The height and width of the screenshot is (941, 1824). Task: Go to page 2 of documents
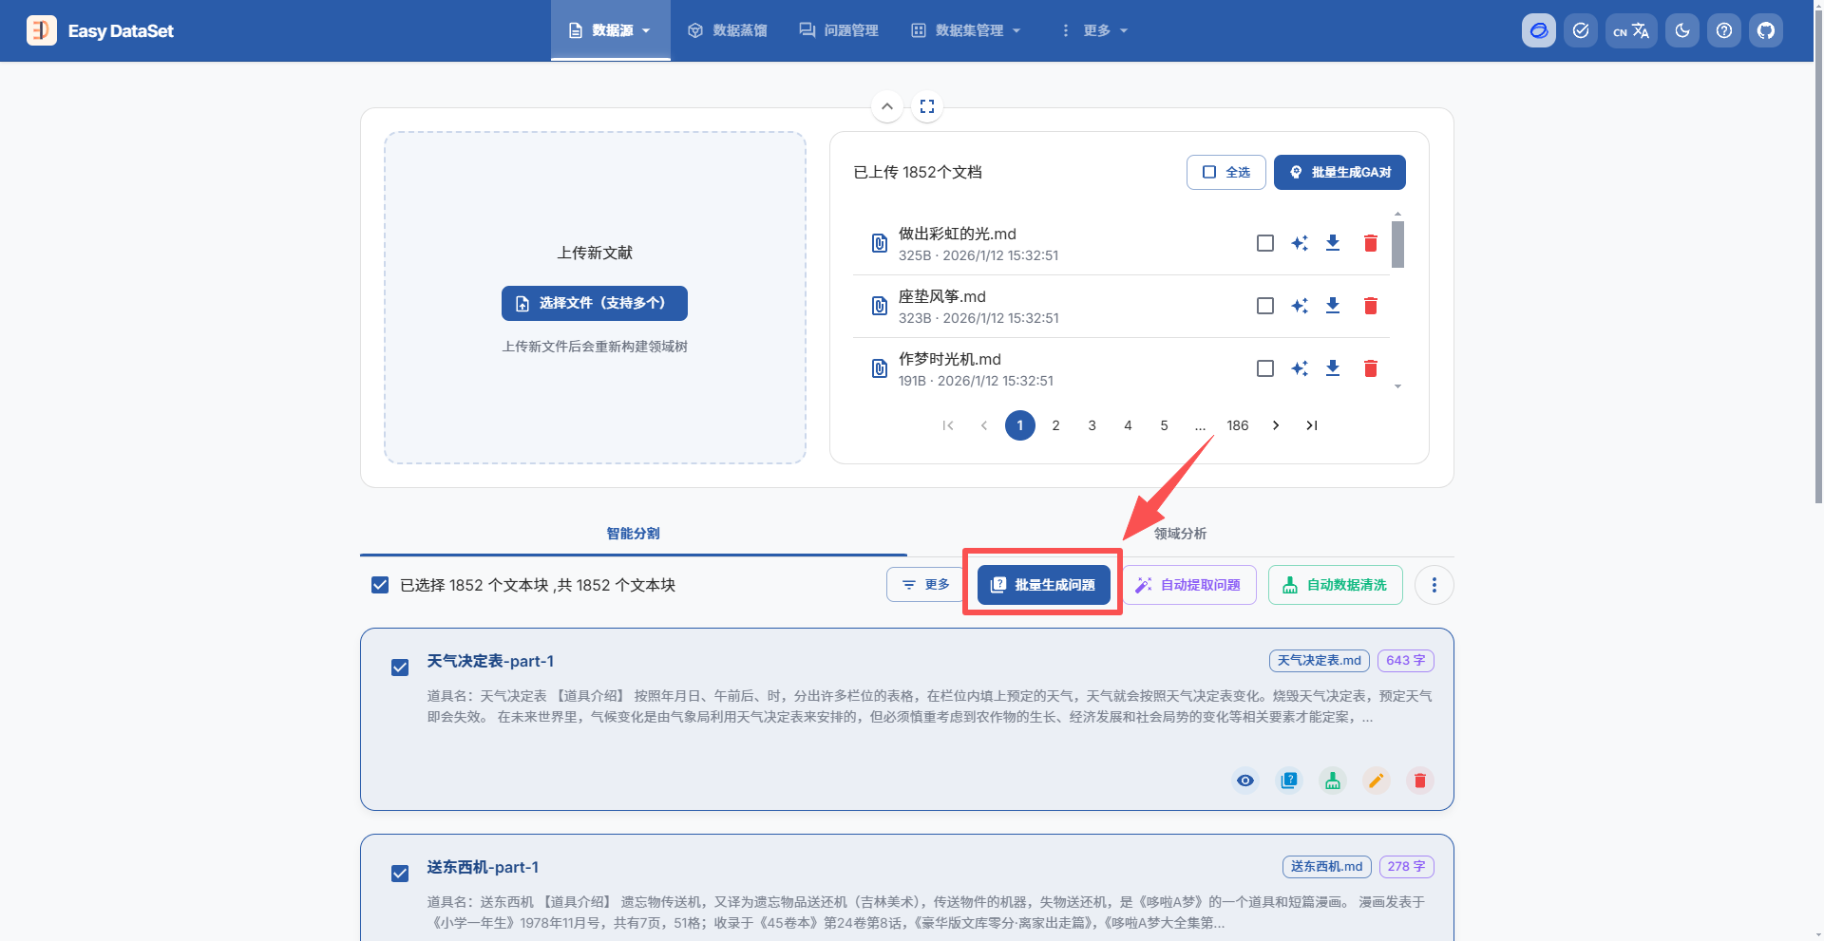click(x=1055, y=425)
